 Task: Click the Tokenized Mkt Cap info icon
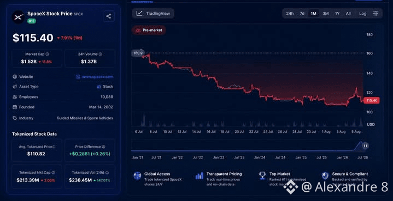click(53, 173)
